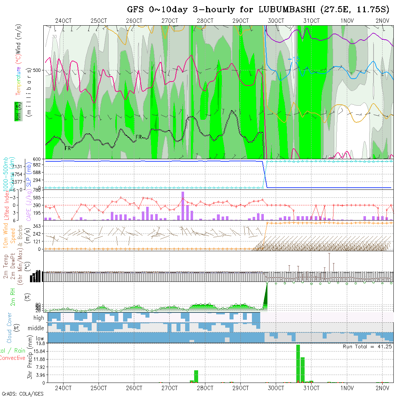Click the "Run Total = 41.25" text
The image size is (397, 397).
pyautogui.click(x=367, y=346)
